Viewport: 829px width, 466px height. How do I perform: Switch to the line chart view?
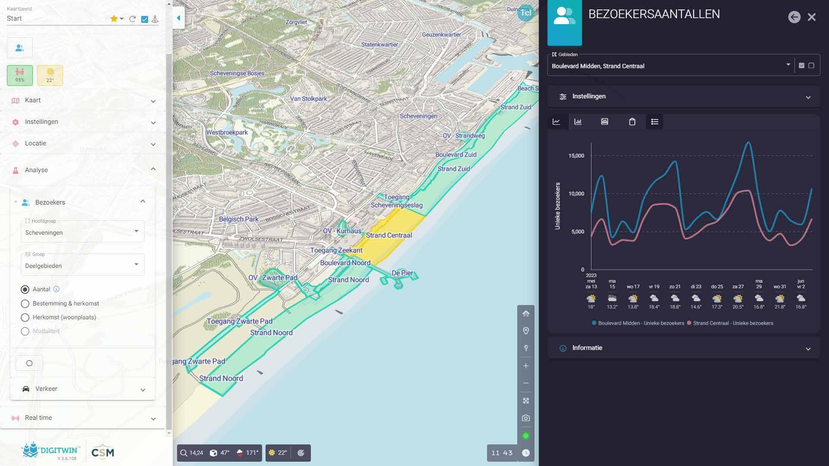[x=557, y=122]
